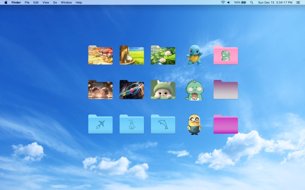Open the magenta gradient folder
Viewport: 305px width, 190px height.
pyautogui.click(x=225, y=124)
